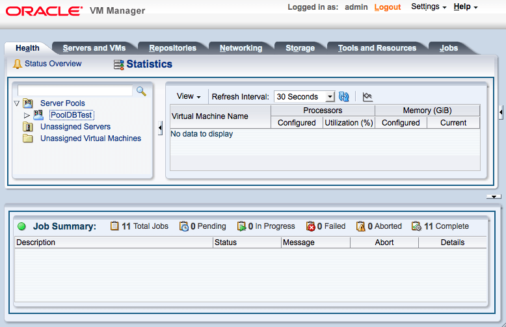Click the 'admin' username text
506x327 pixels.
(x=356, y=7)
